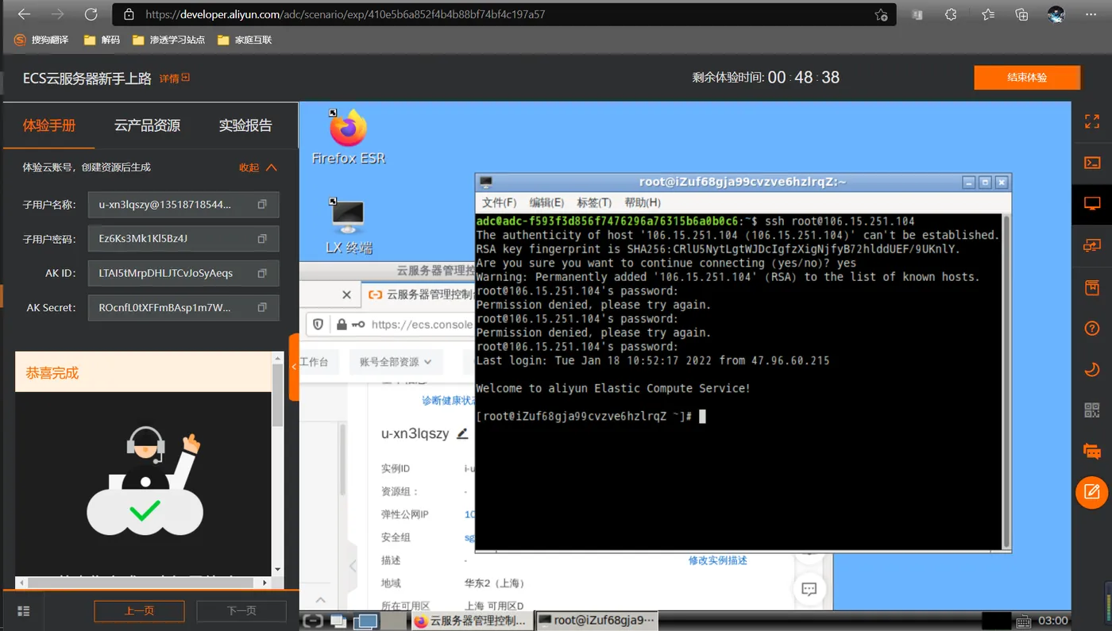Click the terminal window scrollbar
This screenshot has width=1112, height=631.
click(x=1007, y=381)
